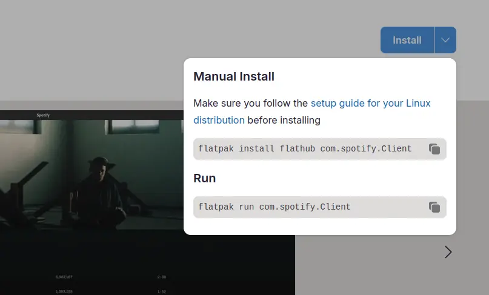Image resolution: width=489 pixels, height=295 pixels.
Task: Click the flatpak install flathub command text
Action: (x=305, y=149)
